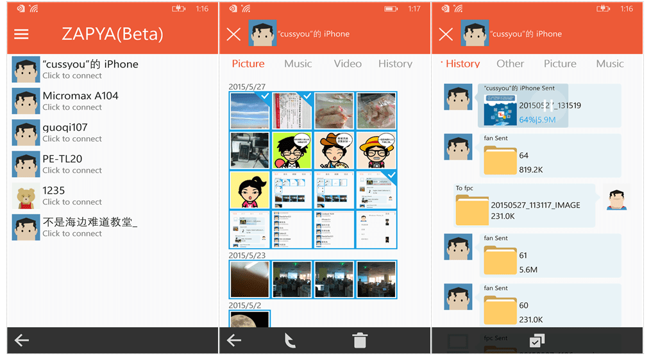Screen dimensions: 651x356
Task: Tap the Micromax A104 avatar
Action: point(26,101)
